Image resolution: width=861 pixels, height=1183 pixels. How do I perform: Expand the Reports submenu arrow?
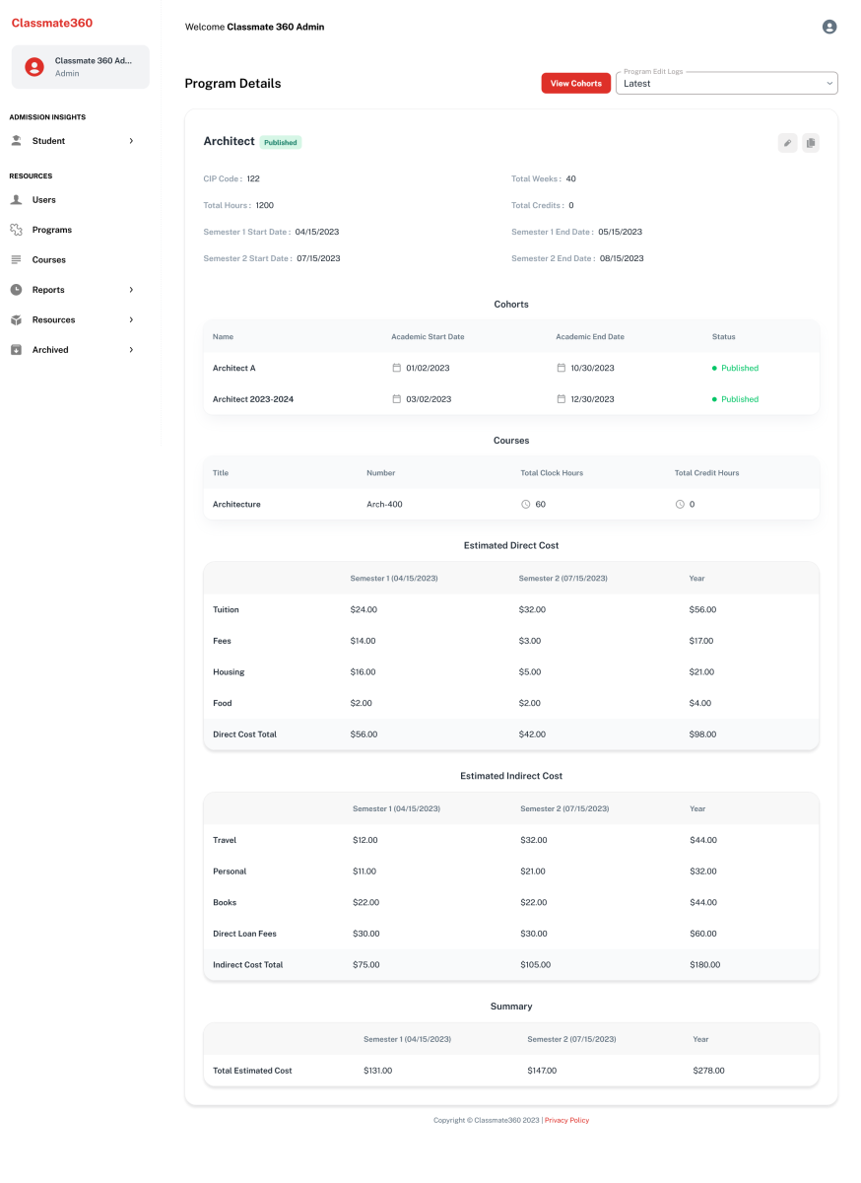coord(131,290)
